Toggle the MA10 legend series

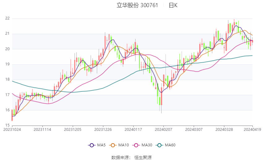(119, 145)
